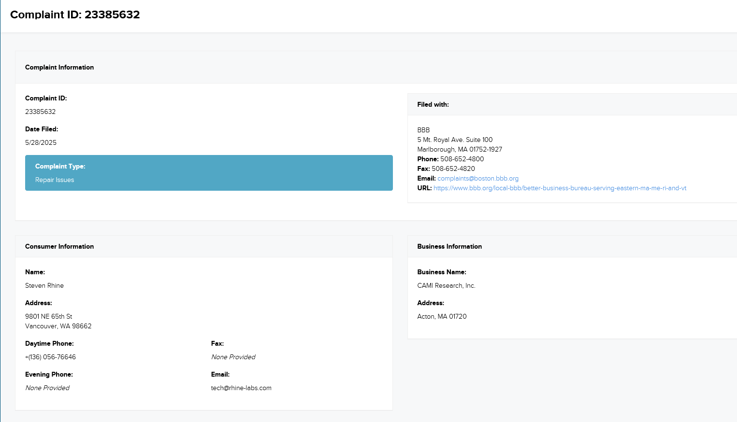The image size is (737, 422).
Task: Click the consumer email tech@rhine-labs.com
Action: pyautogui.click(x=241, y=388)
